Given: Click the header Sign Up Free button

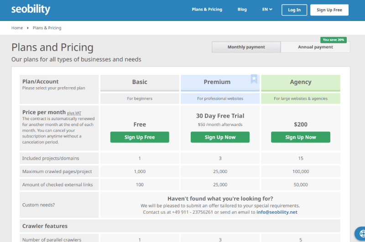Looking at the screenshot, I should (x=329, y=10).
